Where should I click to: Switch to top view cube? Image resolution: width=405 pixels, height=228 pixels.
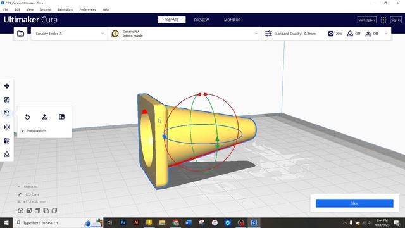(37, 211)
